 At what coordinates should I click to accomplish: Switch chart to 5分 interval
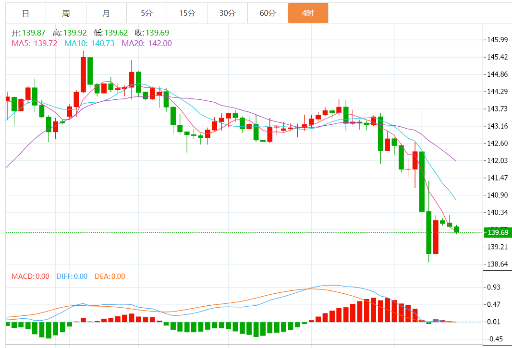coord(146,13)
